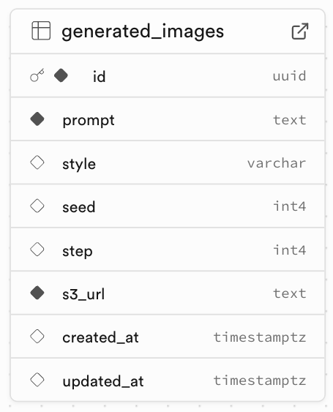Click the uuid type of id

coord(289,76)
